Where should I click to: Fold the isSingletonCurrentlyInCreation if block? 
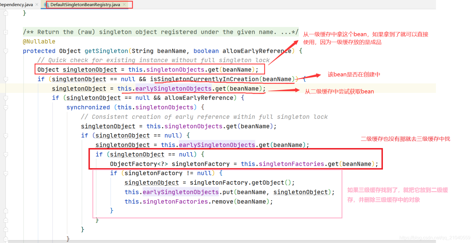(x=6, y=79)
